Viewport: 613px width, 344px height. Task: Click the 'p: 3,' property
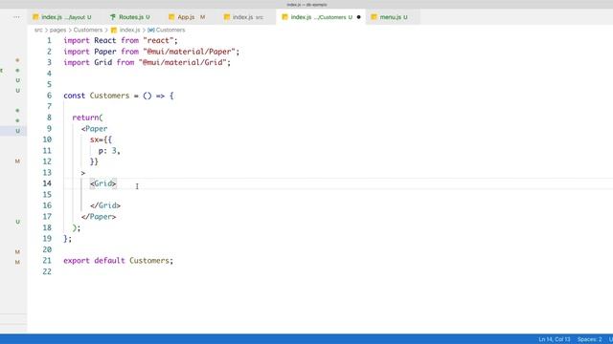coord(109,151)
